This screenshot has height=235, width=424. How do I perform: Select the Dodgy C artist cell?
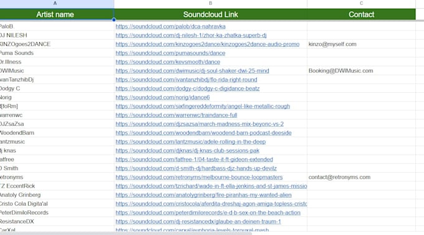[57, 89]
